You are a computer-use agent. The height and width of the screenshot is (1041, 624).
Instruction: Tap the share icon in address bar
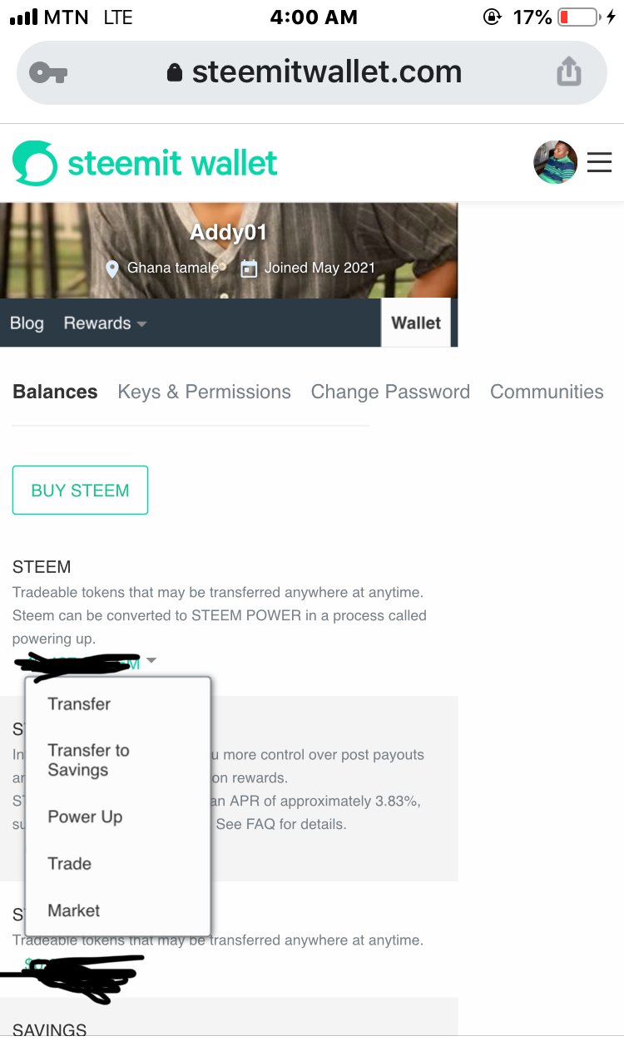click(569, 72)
